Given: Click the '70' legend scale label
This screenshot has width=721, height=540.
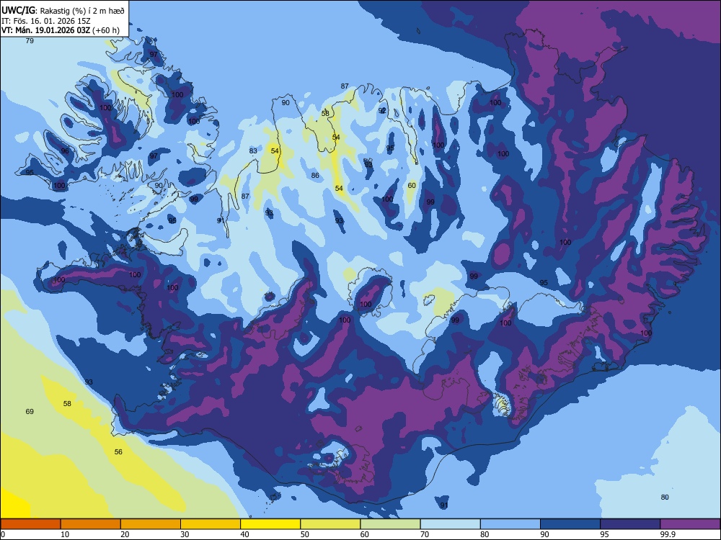Looking at the screenshot, I should click(x=425, y=534).
